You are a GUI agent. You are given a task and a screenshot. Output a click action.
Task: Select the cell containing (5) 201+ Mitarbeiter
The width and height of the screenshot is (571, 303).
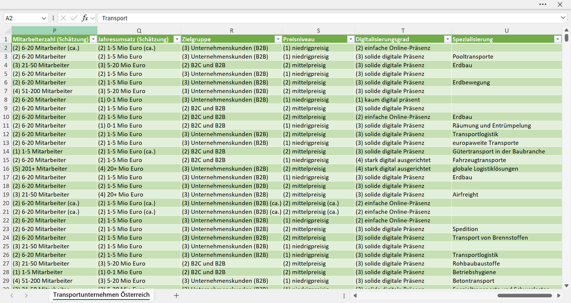(54, 168)
